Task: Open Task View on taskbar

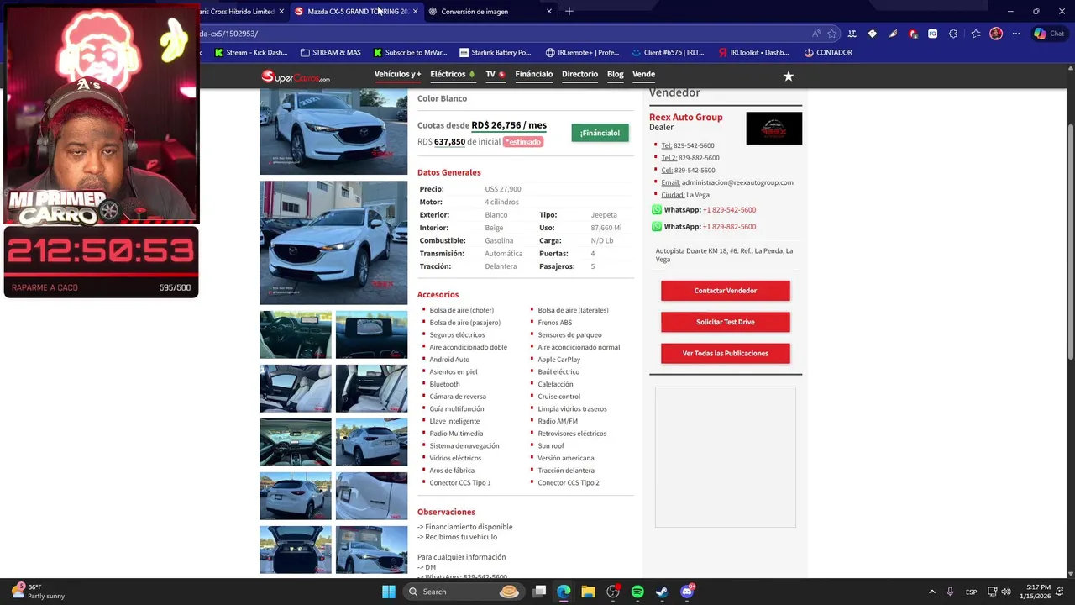Action: coord(539,592)
